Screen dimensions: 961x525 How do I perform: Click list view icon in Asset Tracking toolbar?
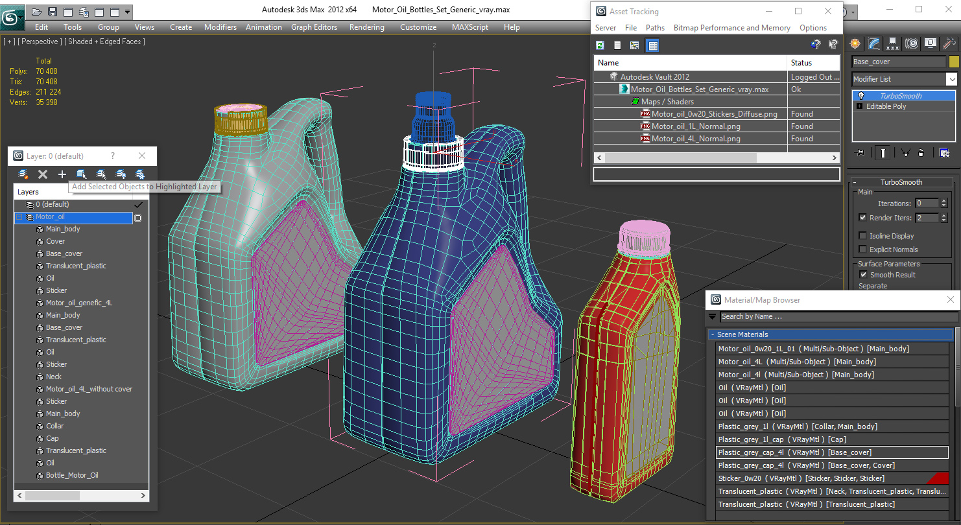[617, 45]
